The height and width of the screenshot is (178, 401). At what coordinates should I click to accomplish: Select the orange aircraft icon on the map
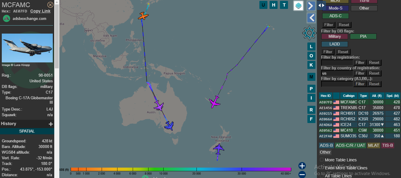143,16
